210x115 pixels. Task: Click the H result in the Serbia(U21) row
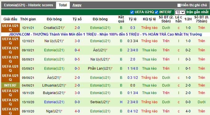tap(121, 102)
